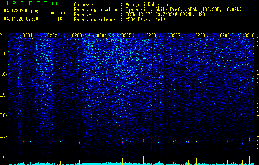Screen dimensions: 259x165
Task: Click time marker 0203
Action: tap(77, 35)
